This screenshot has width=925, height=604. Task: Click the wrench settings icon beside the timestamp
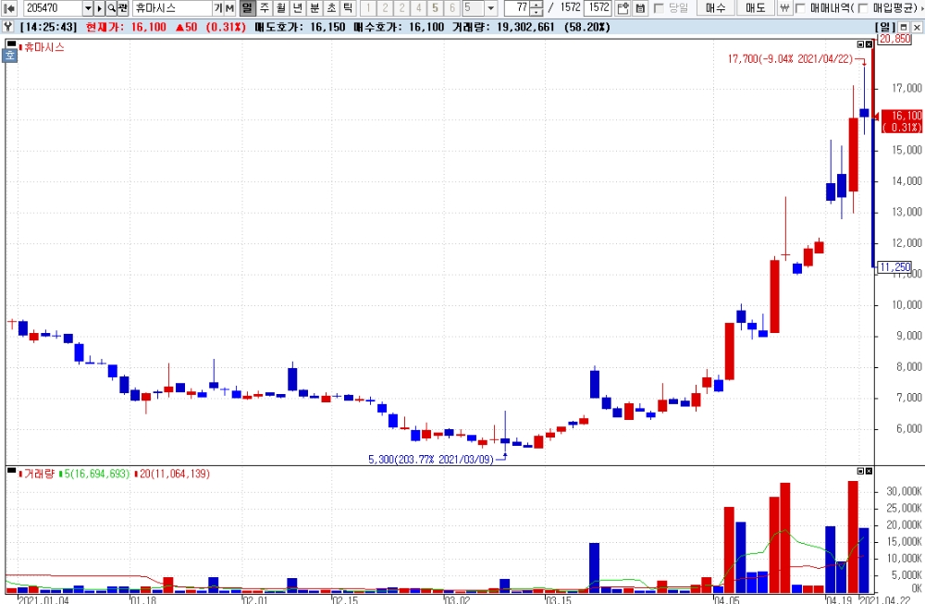point(8,27)
